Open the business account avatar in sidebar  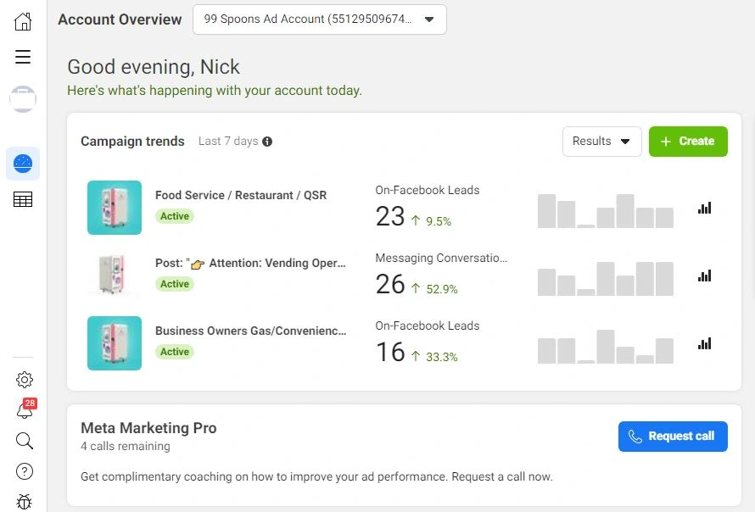[23, 99]
